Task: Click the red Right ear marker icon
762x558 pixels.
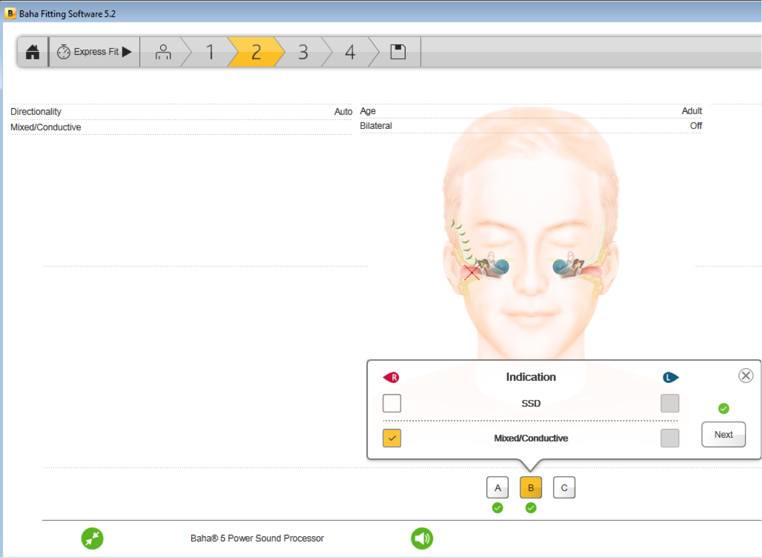Action: point(391,377)
